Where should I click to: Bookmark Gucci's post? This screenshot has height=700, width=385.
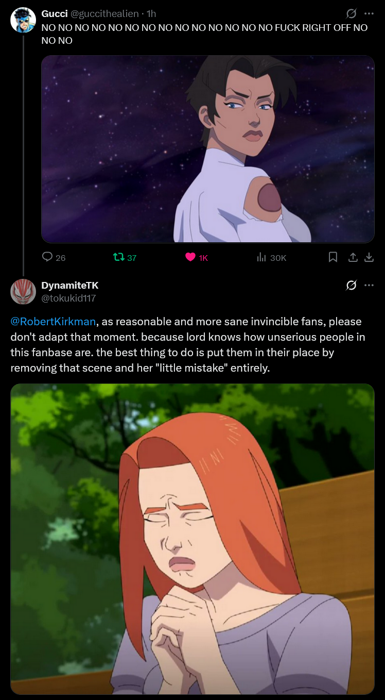[333, 257]
